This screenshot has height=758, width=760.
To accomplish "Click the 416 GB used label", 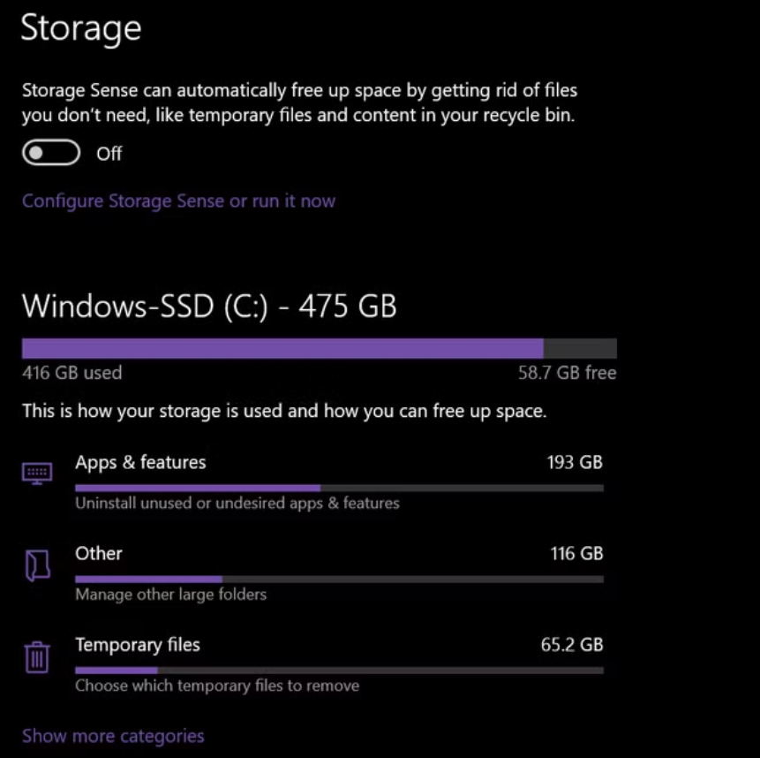I will point(71,372).
